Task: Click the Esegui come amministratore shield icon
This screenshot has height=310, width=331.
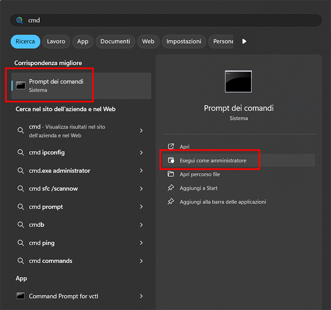Action: point(171,160)
